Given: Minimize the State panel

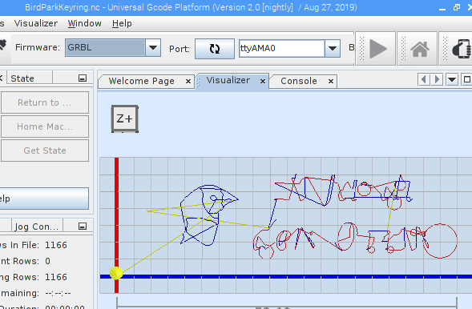Looking at the screenshot, I should (83, 78).
